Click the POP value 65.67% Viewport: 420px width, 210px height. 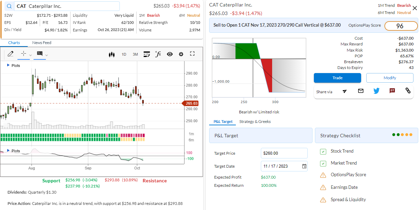407,56
